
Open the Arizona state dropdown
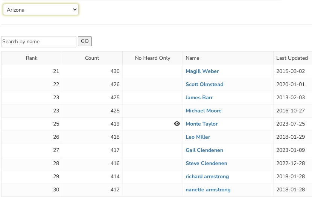41,10
